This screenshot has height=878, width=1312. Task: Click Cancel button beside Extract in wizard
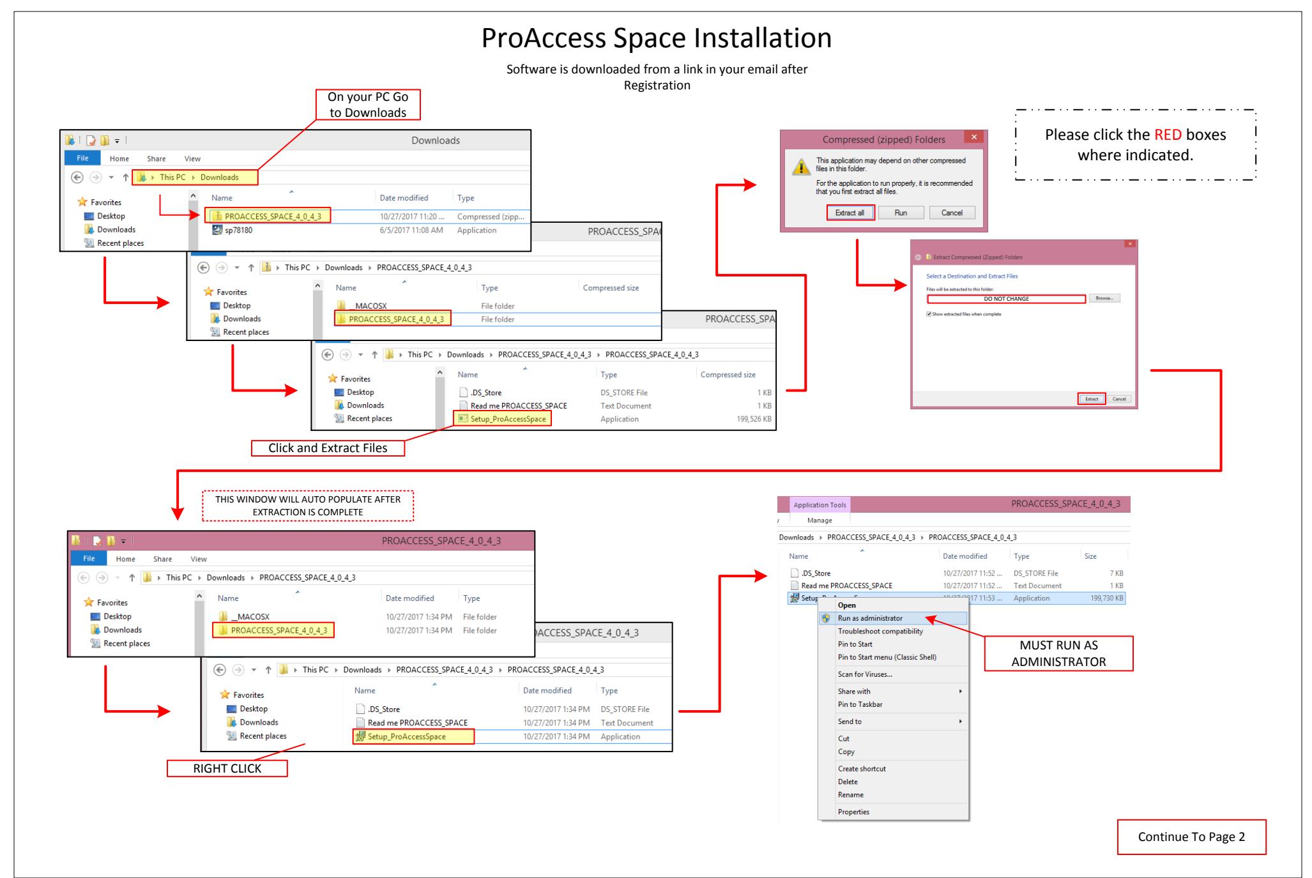tap(1119, 399)
